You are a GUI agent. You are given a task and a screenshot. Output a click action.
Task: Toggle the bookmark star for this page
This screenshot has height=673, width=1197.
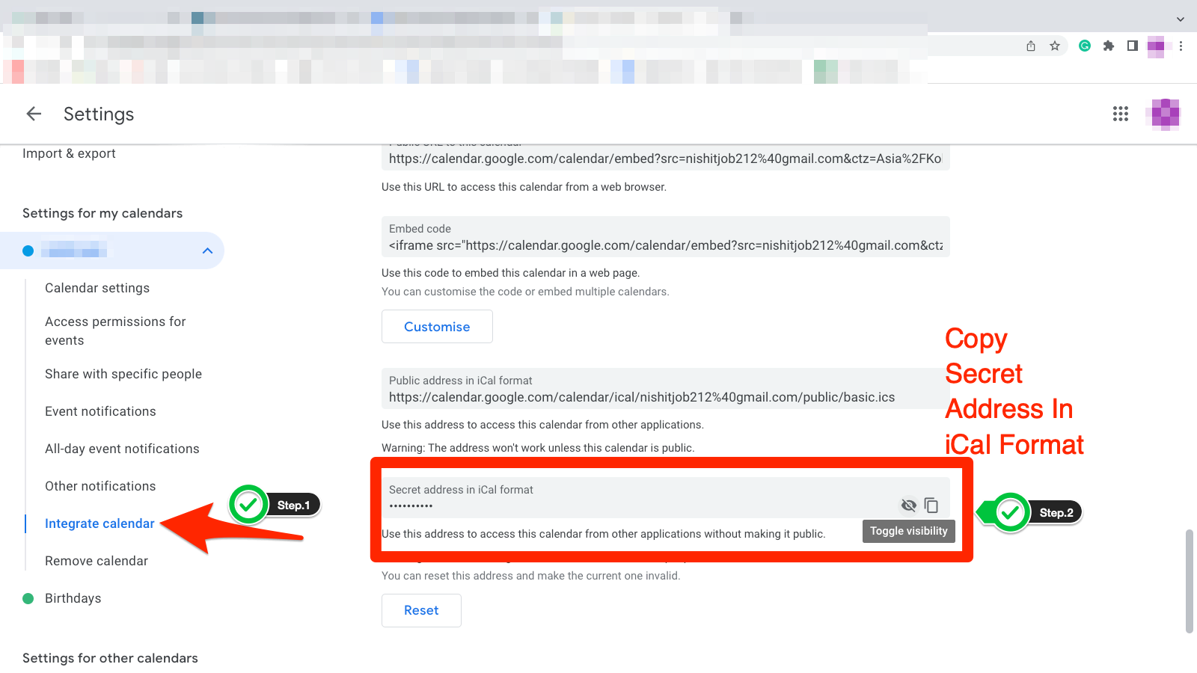coord(1056,46)
